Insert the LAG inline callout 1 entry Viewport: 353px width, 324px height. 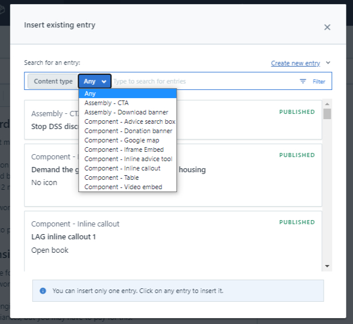point(173,241)
